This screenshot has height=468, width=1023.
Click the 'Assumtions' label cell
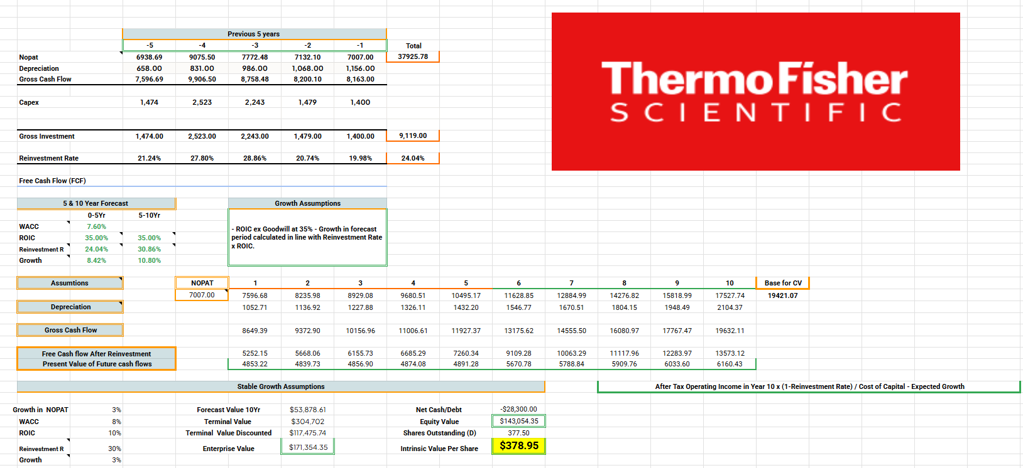click(70, 283)
